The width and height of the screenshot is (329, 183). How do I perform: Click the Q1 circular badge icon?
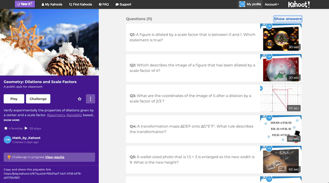269,26
